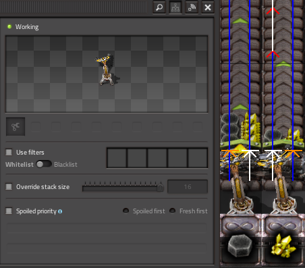This screenshot has height=268, width=305.
Task: Click the wire connection slot icon
Action: point(16,127)
